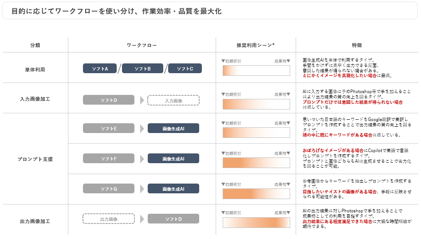Viewport: 421px width, 239px height.
Task: Select the プロンプト支援 category label
Action: [35, 158]
